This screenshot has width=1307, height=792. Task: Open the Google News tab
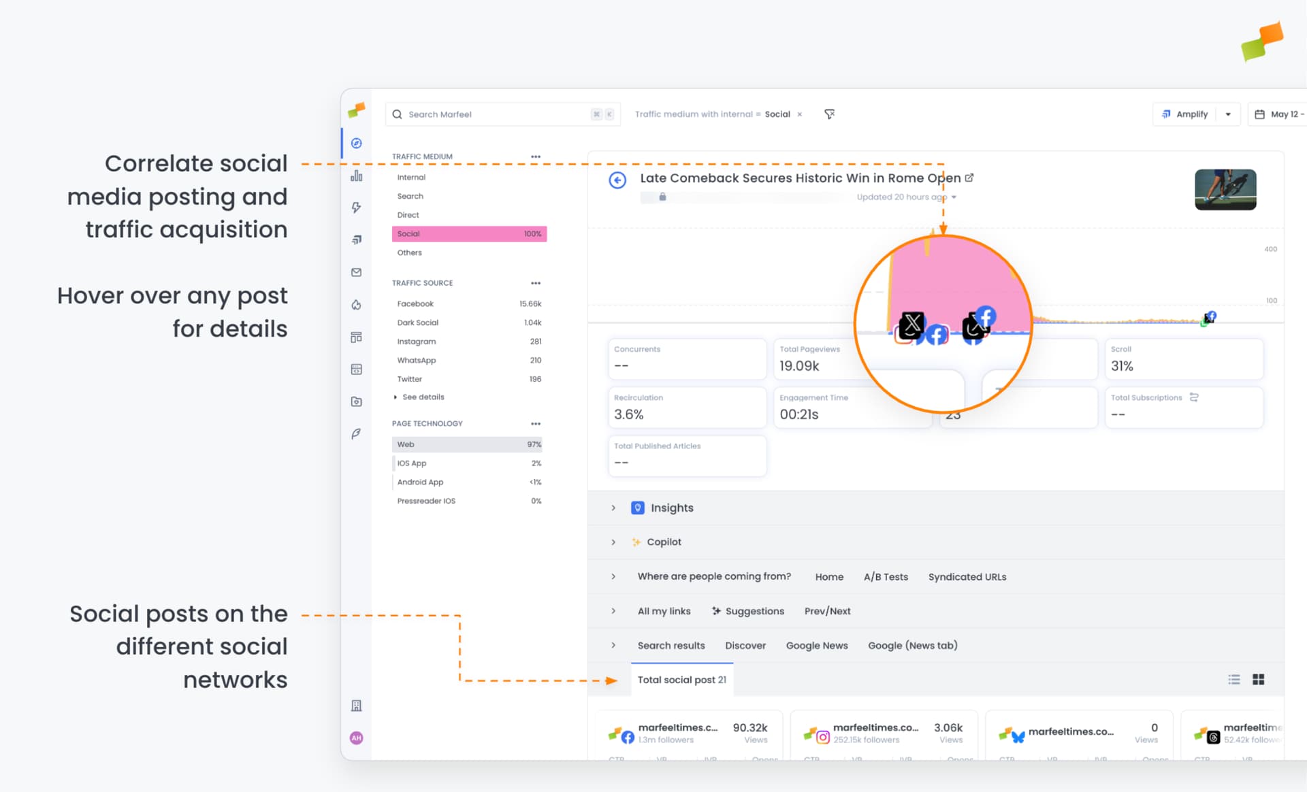[817, 646]
